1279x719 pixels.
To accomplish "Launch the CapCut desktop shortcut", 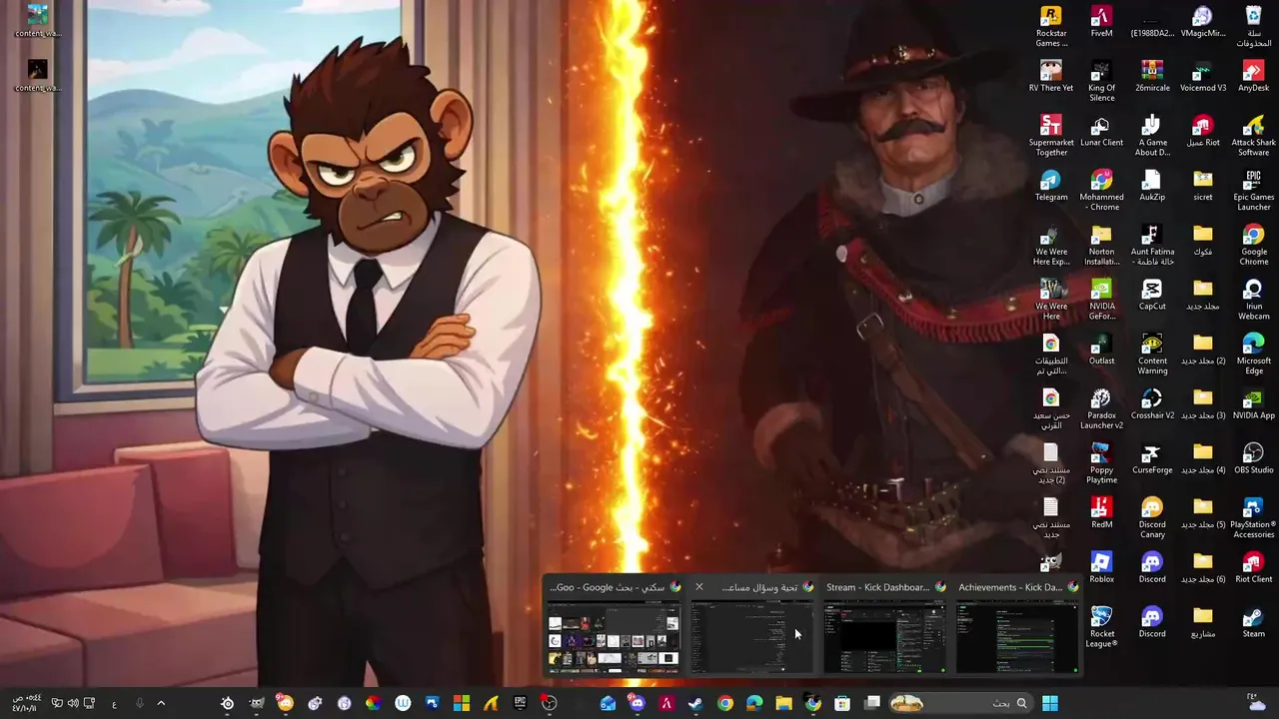I will tap(1152, 296).
